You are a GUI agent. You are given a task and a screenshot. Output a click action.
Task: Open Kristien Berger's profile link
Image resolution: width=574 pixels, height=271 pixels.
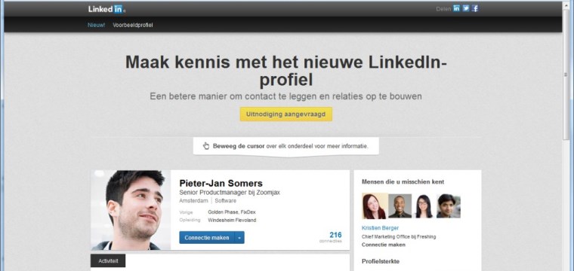click(x=380, y=228)
